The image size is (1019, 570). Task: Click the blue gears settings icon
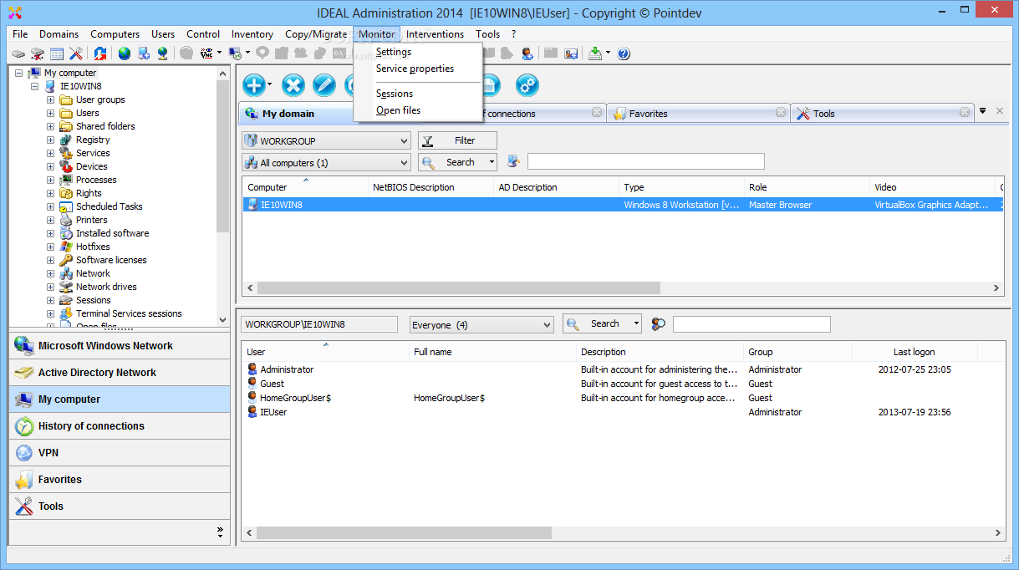pos(527,85)
